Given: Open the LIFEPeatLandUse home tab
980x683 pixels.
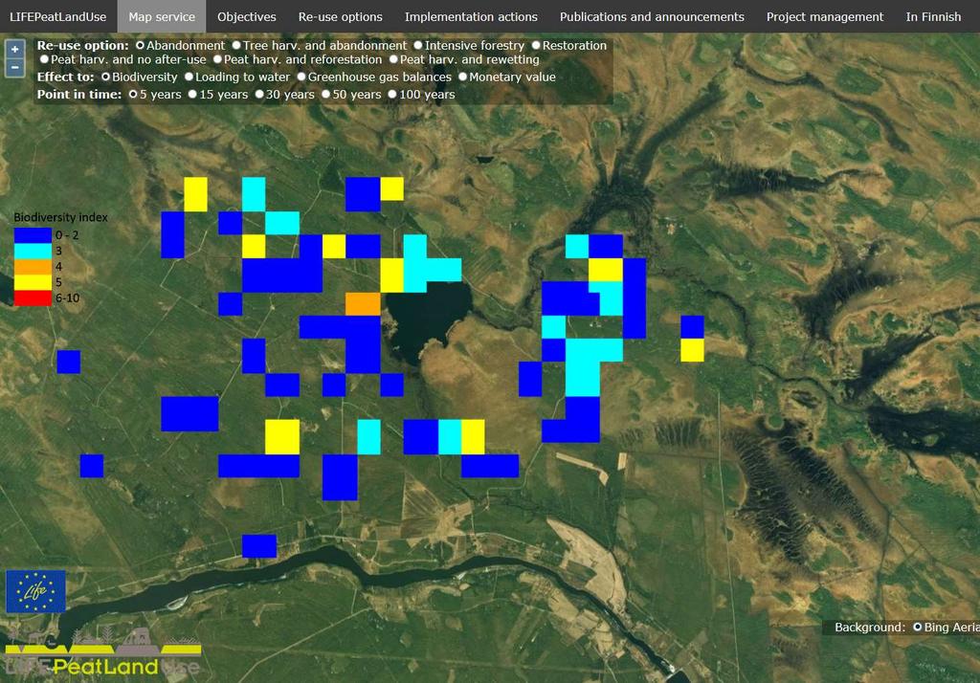Looking at the screenshot, I should tap(58, 17).
